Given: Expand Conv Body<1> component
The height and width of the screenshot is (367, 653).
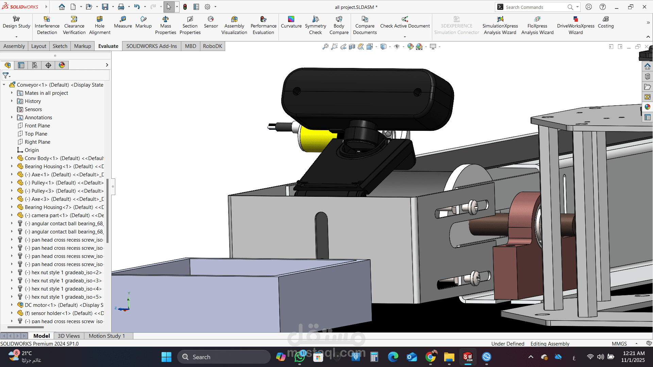Looking at the screenshot, I should (x=12, y=158).
